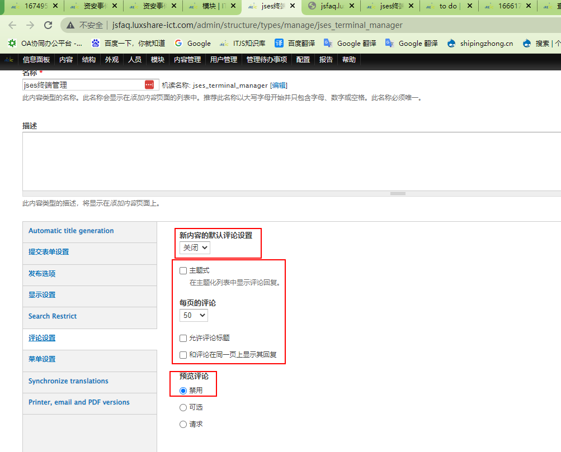This screenshot has width=561, height=452.
Task: Open the Google bookmark
Action: point(192,43)
